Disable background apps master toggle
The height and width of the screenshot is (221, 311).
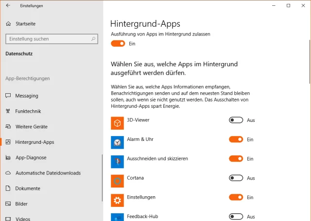pos(118,44)
